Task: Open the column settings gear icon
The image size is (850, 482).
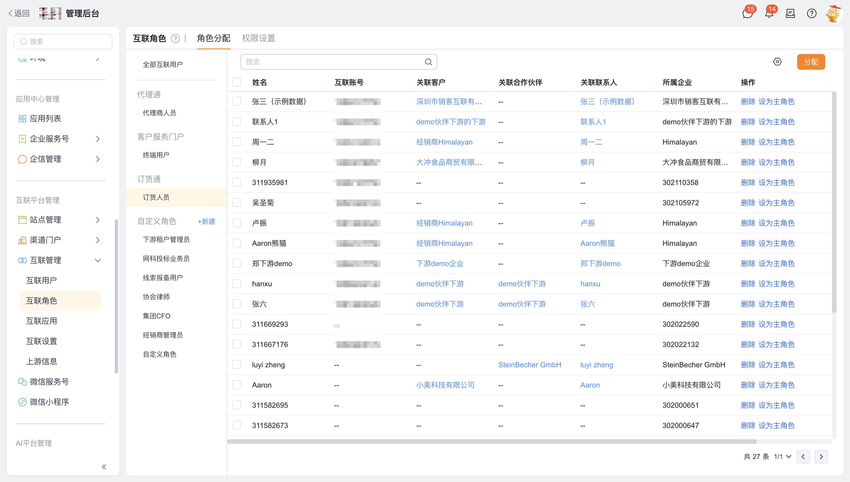Action: click(x=777, y=62)
